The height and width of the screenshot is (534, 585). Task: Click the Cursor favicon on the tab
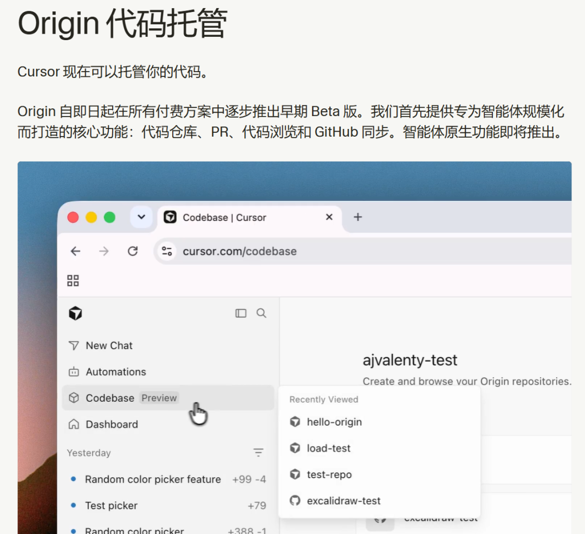(x=170, y=217)
